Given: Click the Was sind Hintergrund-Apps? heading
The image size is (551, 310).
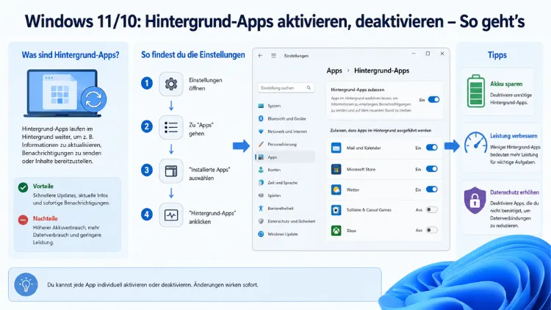Looking at the screenshot, I should (x=71, y=55).
